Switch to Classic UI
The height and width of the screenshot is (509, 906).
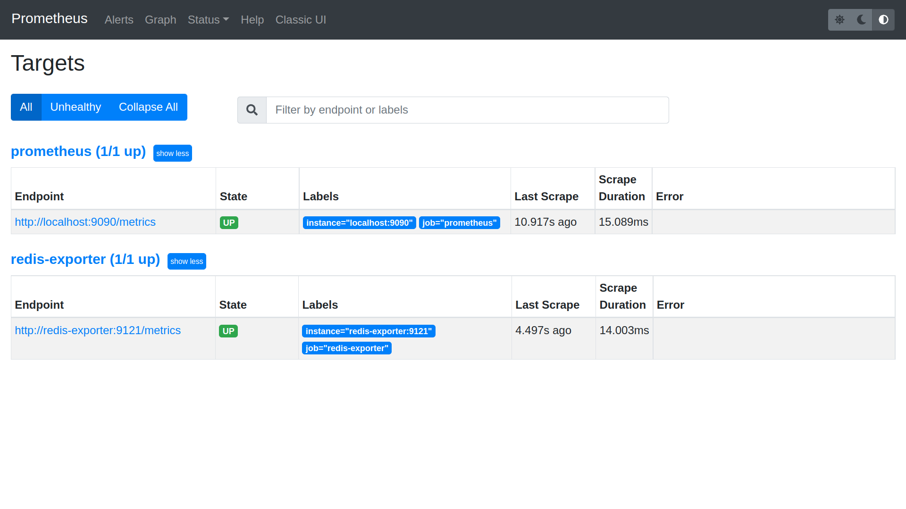point(301,20)
